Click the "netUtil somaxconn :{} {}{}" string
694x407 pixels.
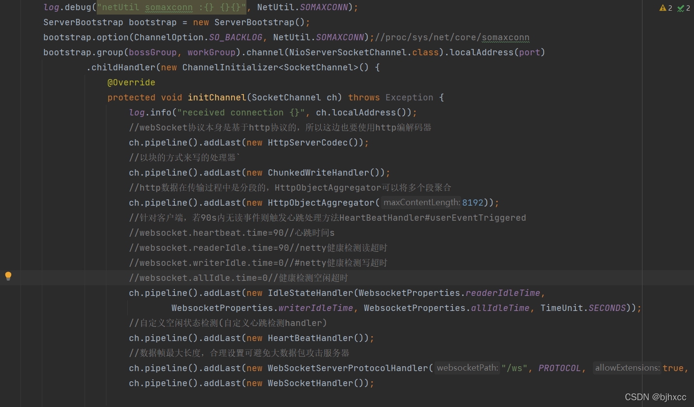pyautogui.click(x=172, y=7)
